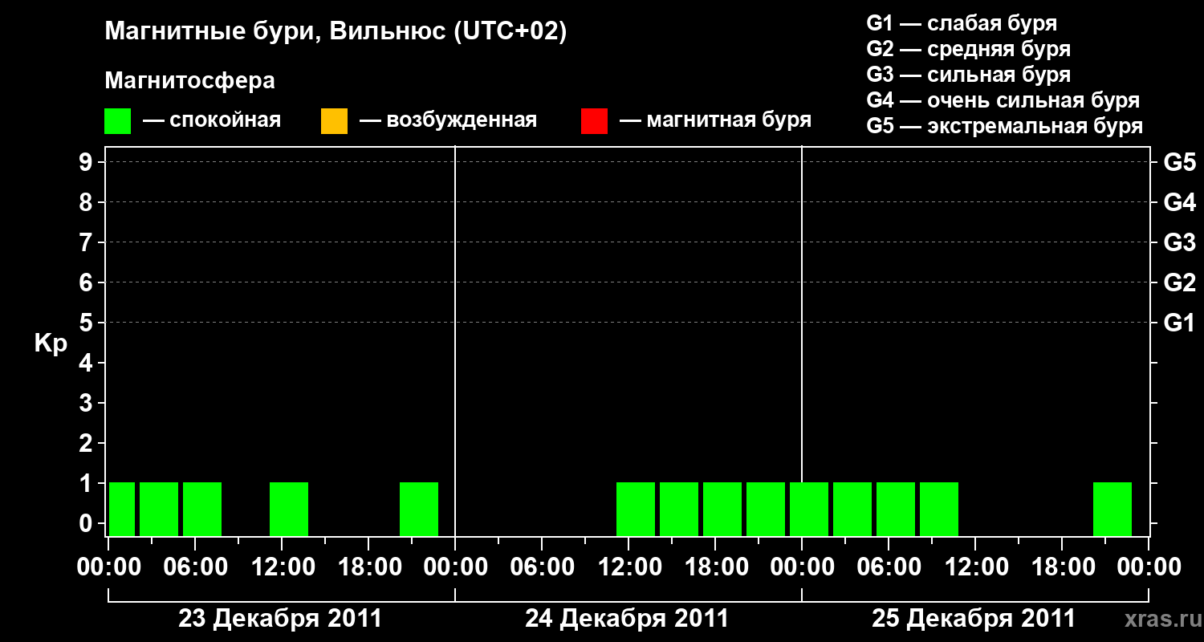Click the 12:00 time label for 23 Декабря
1204x642 pixels.
coord(282,567)
